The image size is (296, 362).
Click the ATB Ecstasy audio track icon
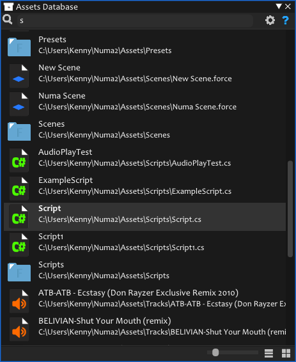19,301
